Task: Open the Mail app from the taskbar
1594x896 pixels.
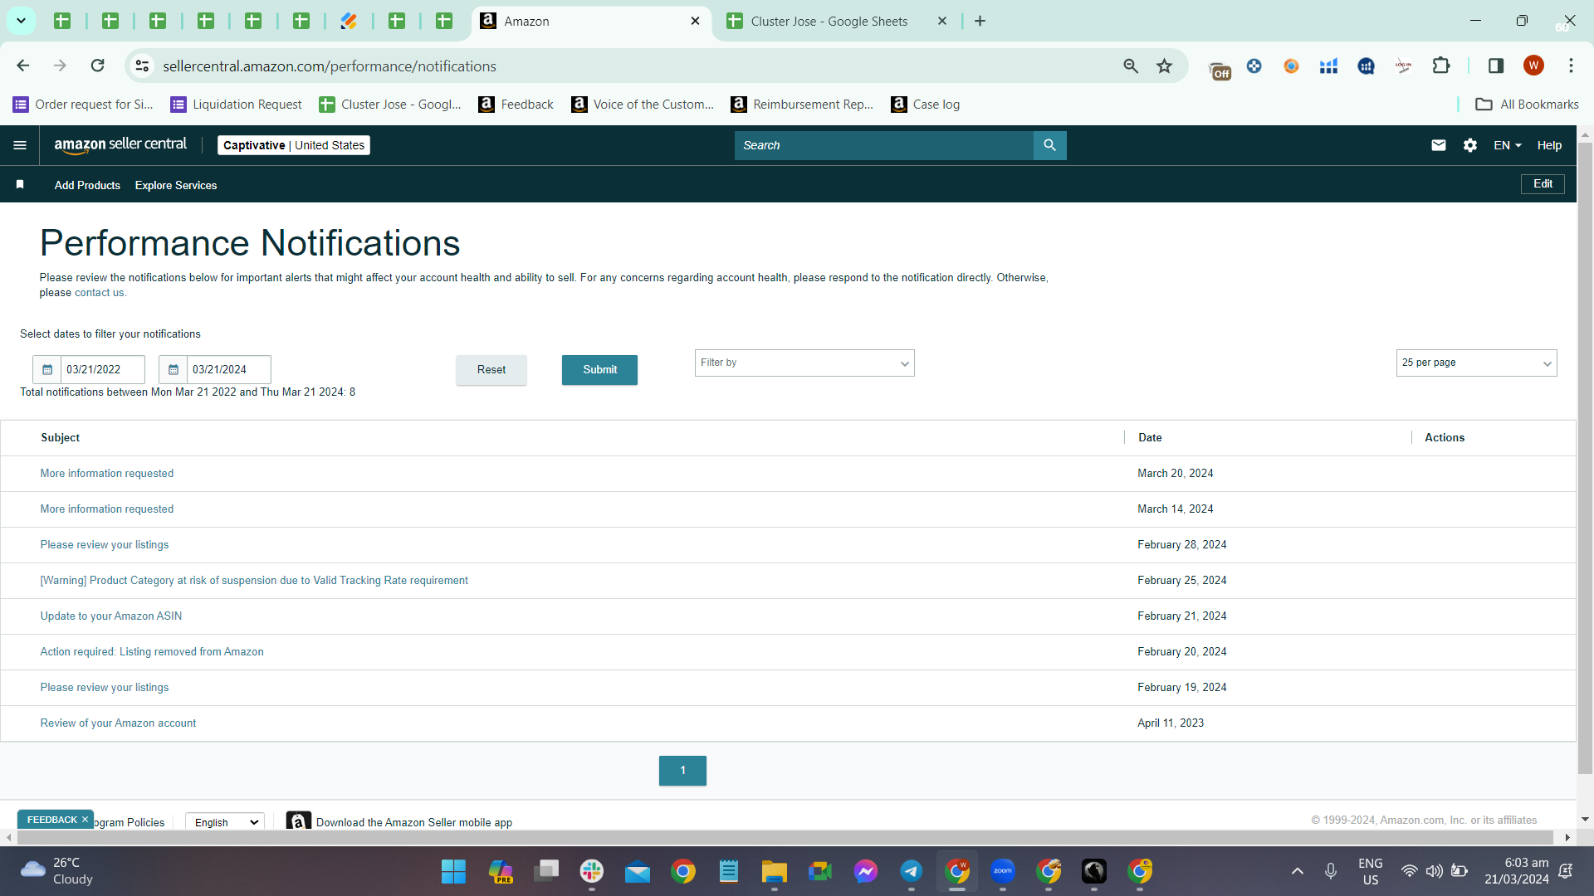Action: (638, 871)
